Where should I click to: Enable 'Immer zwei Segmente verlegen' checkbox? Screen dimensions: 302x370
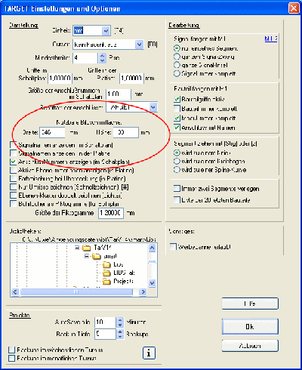[177, 188]
